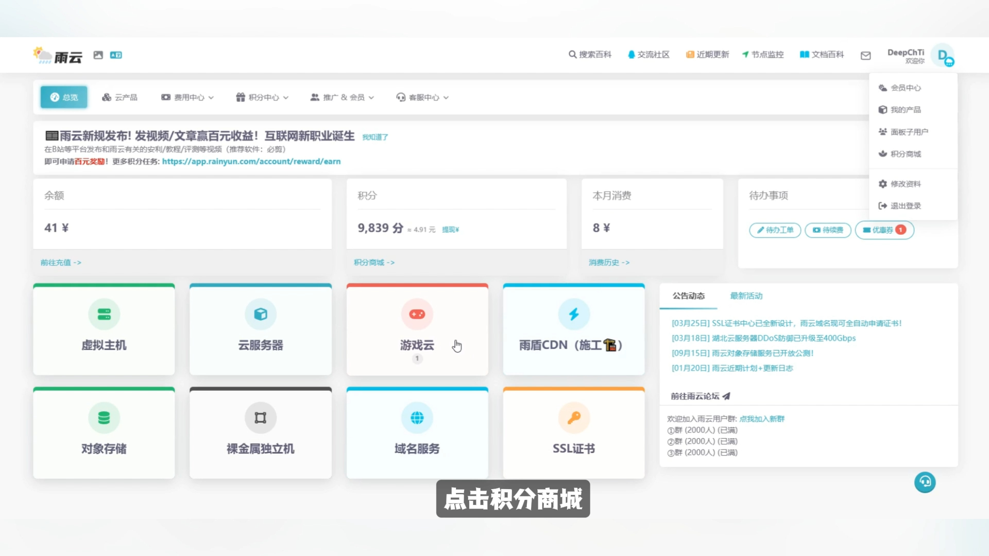Open the 09月15日 对象存储 announcement
989x556 pixels.
click(x=742, y=353)
